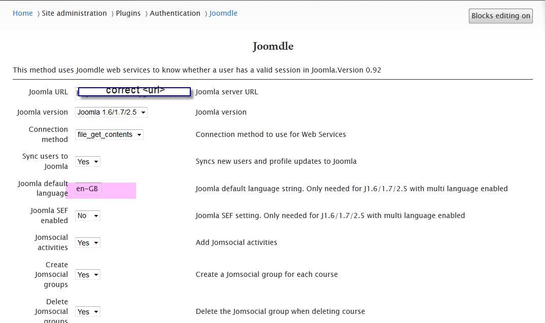Image resolution: width=545 pixels, height=323 pixels.
Task: Click the Joomla URL field label
Action: (x=48, y=92)
